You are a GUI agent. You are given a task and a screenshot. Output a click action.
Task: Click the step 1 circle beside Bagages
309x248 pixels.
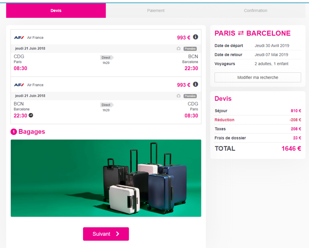[x=14, y=132]
